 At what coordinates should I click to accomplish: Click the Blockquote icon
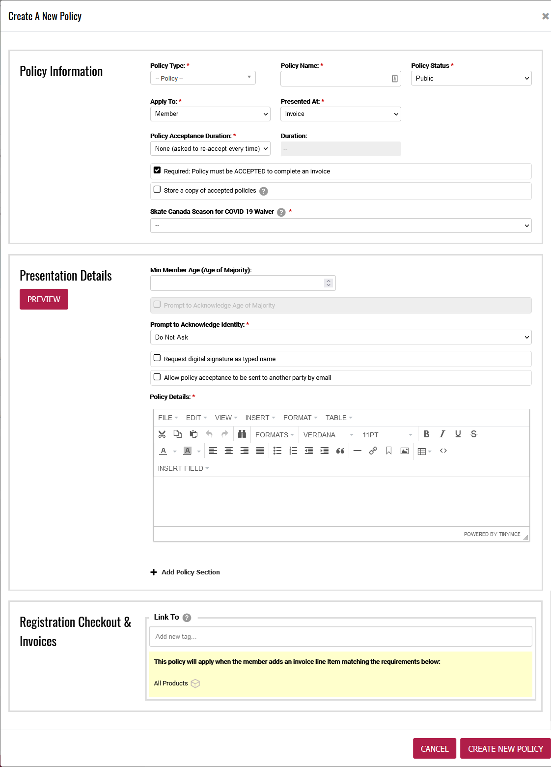pos(340,451)
